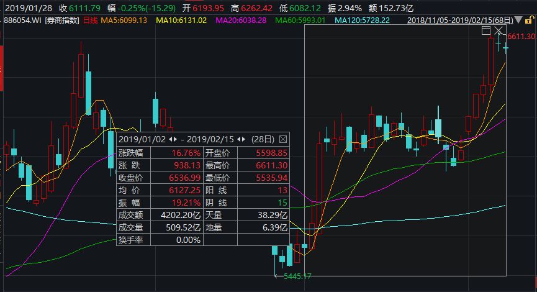Screen dimensions: 537x292
Task: Click the 日线 period label
Action: pos(91,21)
